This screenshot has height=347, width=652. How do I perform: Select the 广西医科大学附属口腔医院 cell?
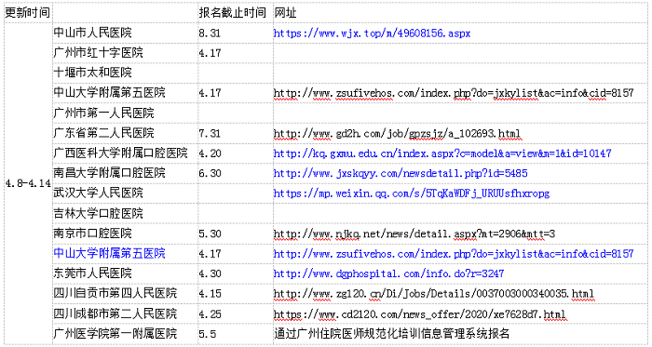(x=125, y=153)
